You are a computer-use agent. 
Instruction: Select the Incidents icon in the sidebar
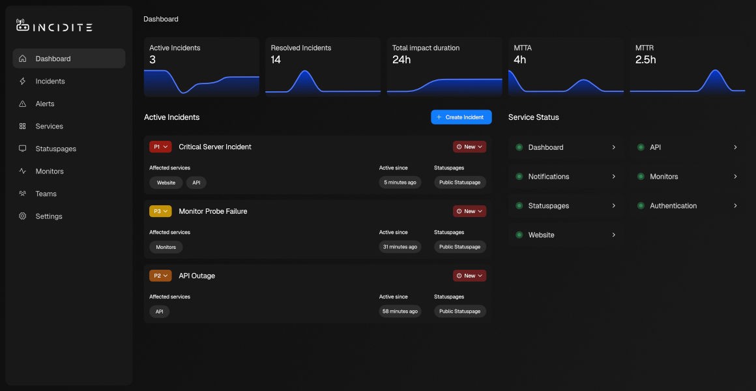(x=22, y=81)
